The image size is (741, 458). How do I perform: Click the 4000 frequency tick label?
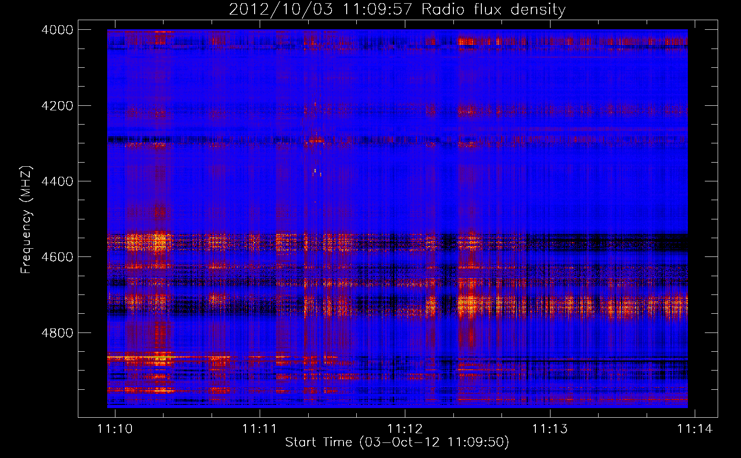(x=57, y=30)
